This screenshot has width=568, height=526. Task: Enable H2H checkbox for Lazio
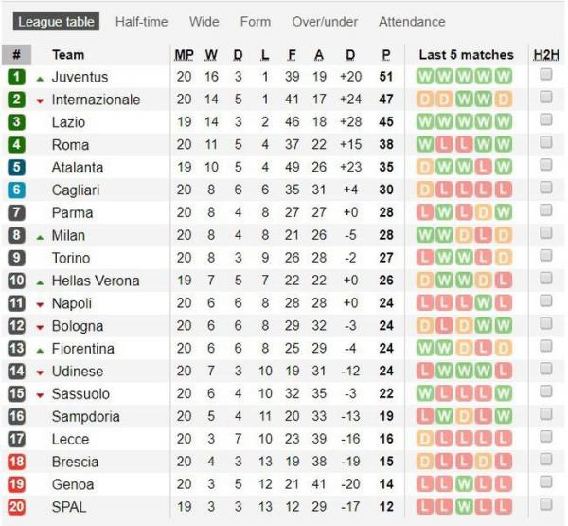(x=546, y=119)
